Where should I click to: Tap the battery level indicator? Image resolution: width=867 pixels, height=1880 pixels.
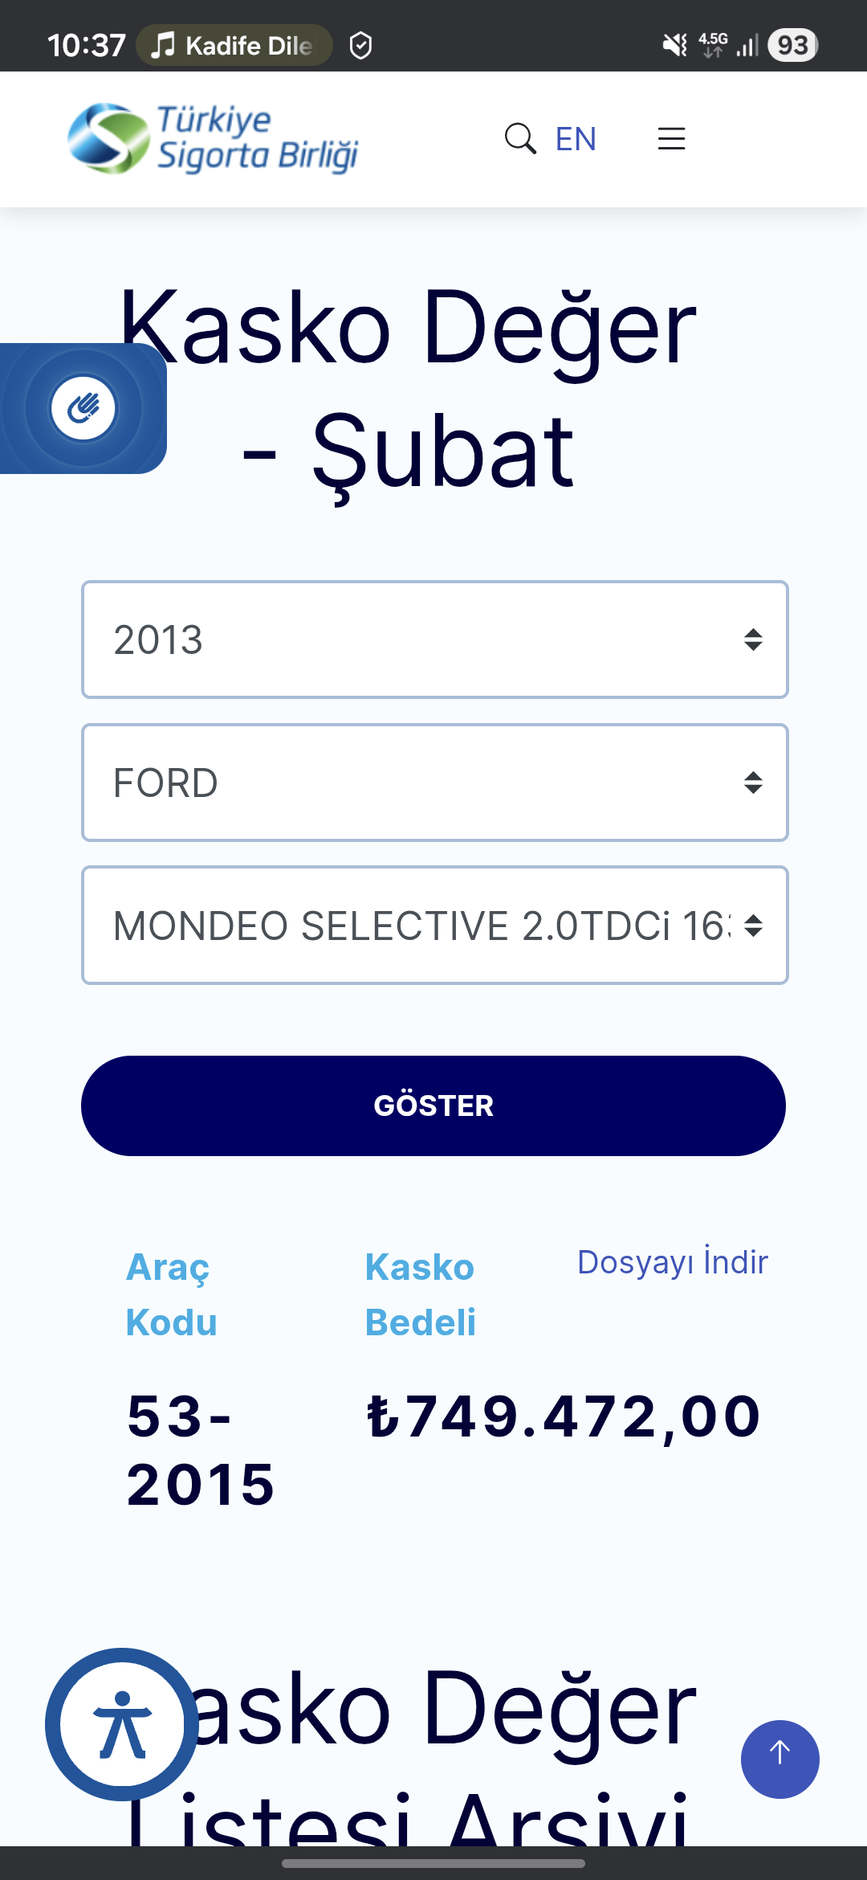[792, 45]
